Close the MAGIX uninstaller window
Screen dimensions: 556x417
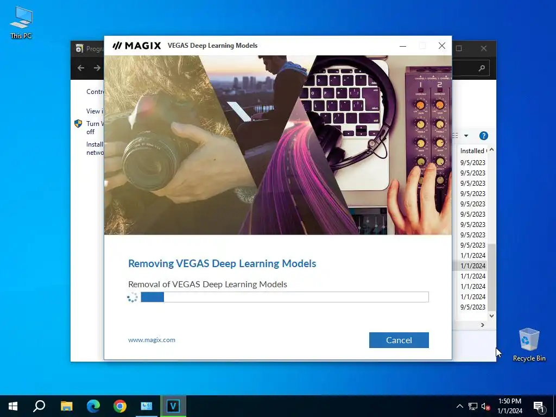tap(442, 46)
